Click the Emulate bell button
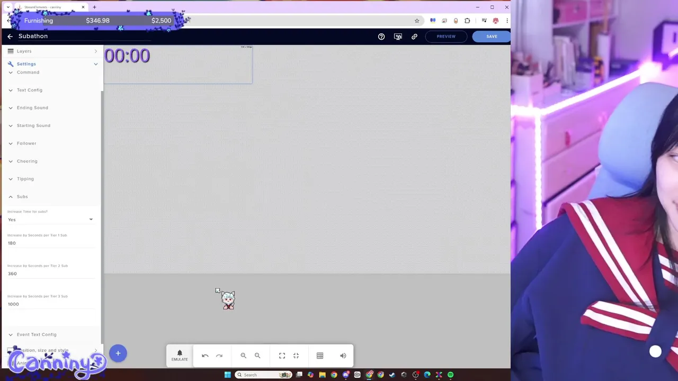 (x=180, y=356)
